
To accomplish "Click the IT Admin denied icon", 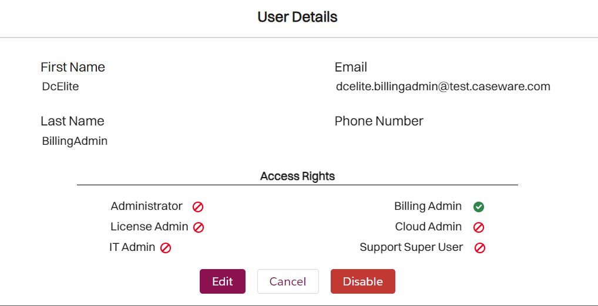I will tap(166, 248).
